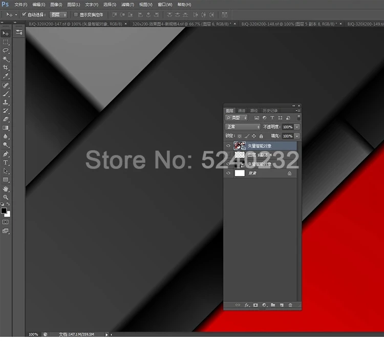Toggle lock layer position
Screen dimensions: 384x342
[x=254, y=136]
